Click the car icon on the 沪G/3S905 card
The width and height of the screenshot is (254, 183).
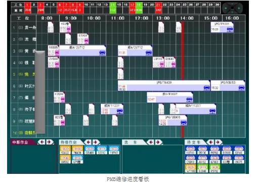pos(184,122)
